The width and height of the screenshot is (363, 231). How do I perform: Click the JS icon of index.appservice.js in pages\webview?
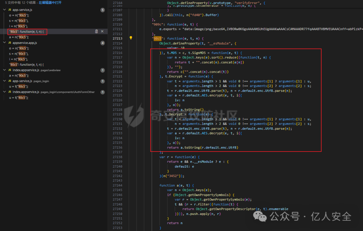(x=10, y=70)
